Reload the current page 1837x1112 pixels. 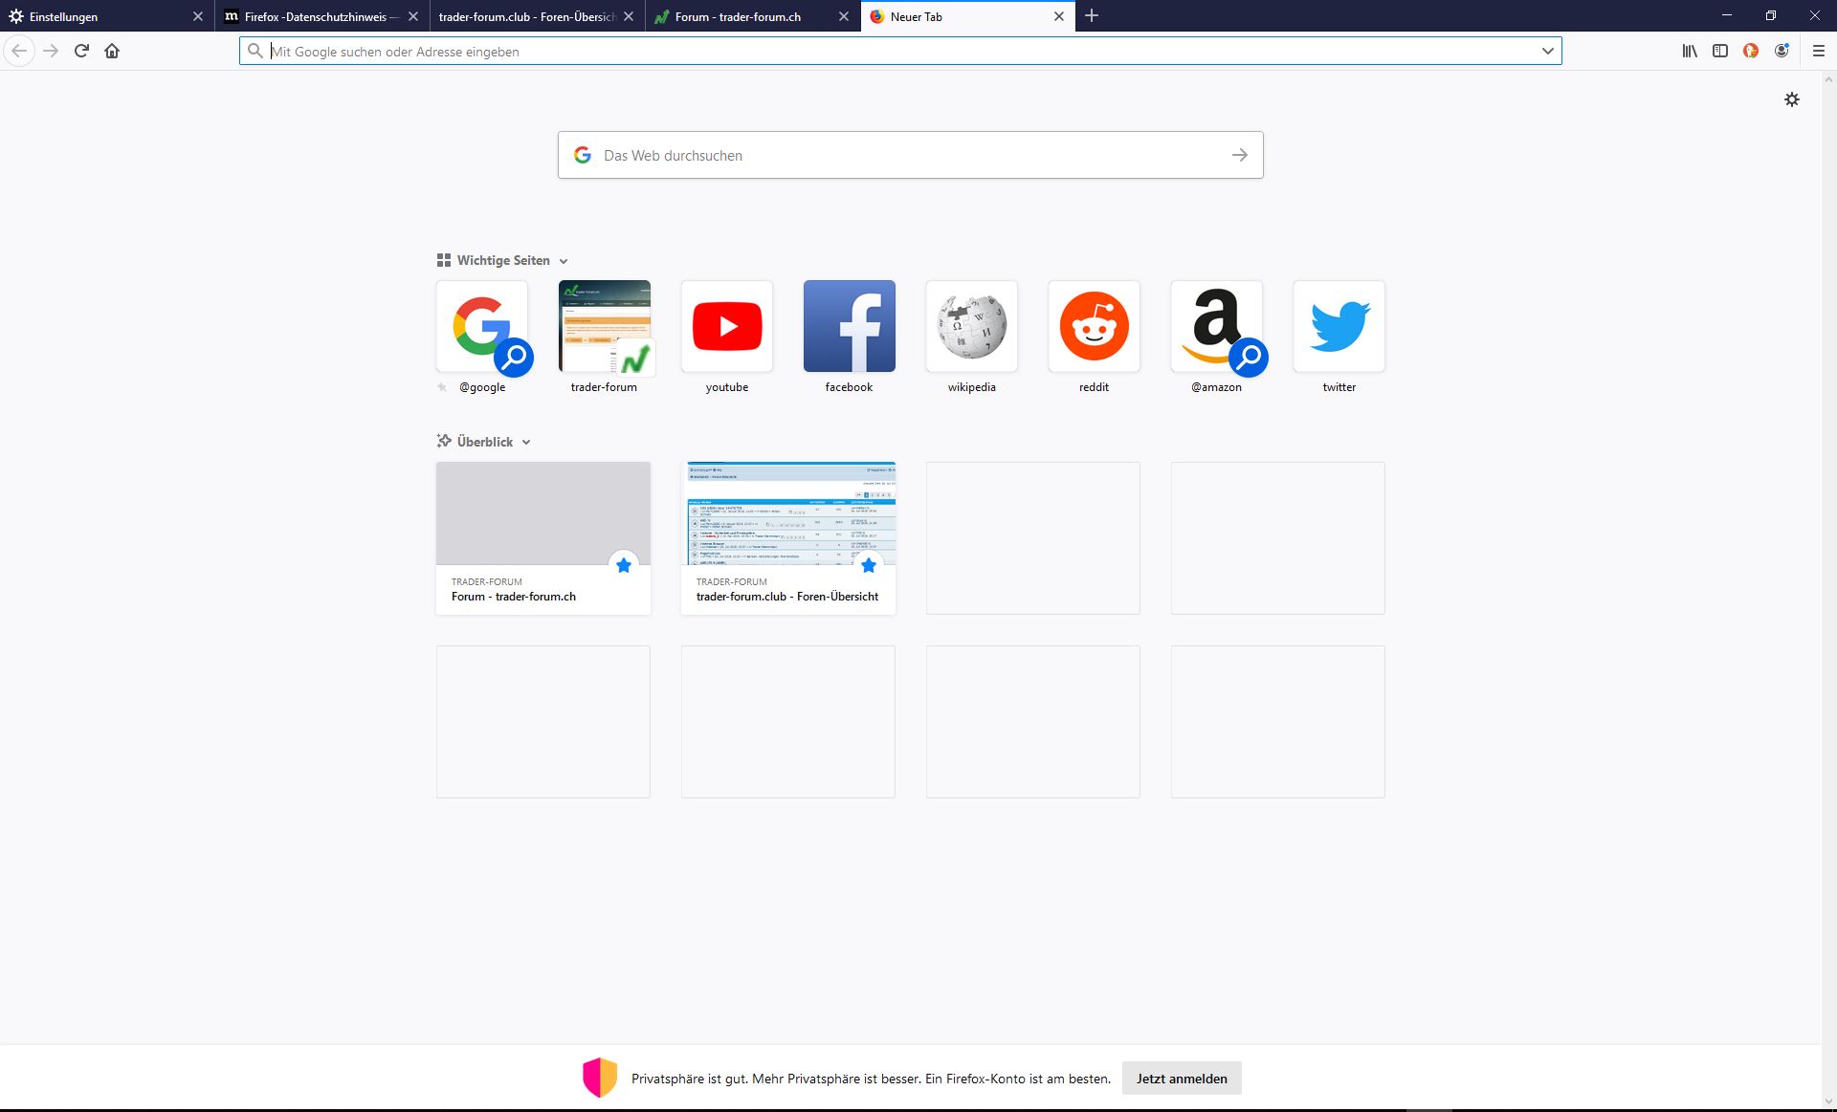pyautogui.click(x=81, y=51)
